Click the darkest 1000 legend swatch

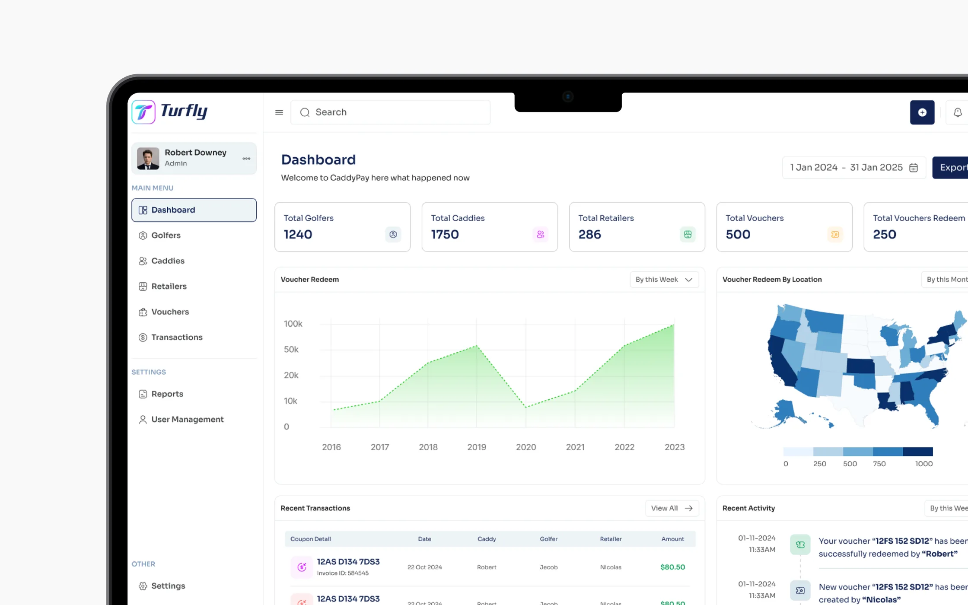click(x=918, y=452)
